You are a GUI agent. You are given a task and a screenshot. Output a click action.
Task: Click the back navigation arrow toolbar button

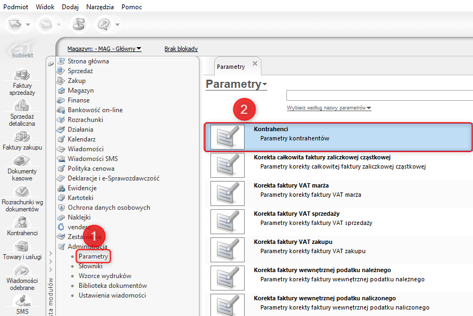click(15, 24)
